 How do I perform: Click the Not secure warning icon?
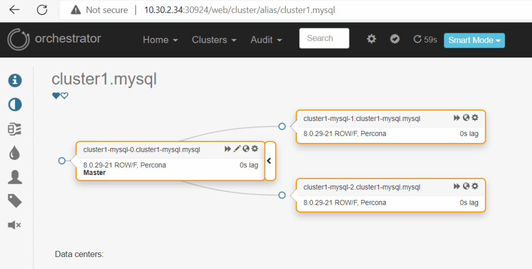76,10
